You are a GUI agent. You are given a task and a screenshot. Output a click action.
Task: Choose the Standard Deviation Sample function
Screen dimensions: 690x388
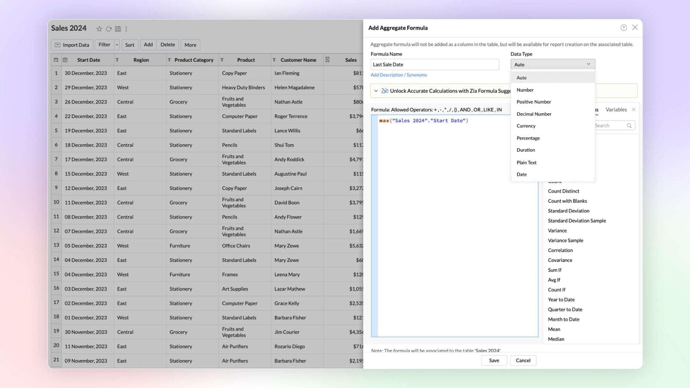(x=577, y=221)
